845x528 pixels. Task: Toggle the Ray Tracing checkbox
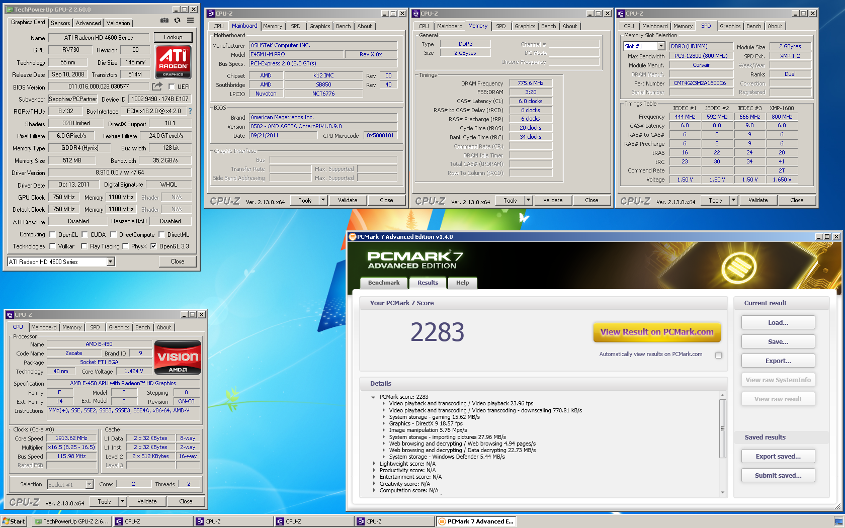click(84, 246)
